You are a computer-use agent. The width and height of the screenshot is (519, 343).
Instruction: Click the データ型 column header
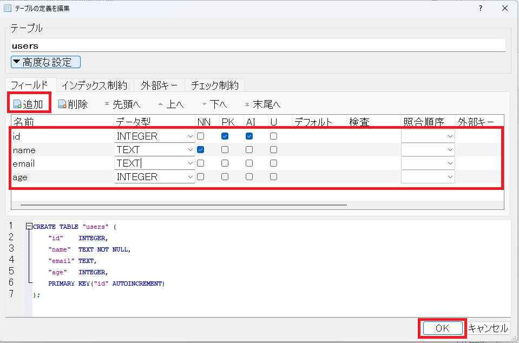[x=155, y=122]
